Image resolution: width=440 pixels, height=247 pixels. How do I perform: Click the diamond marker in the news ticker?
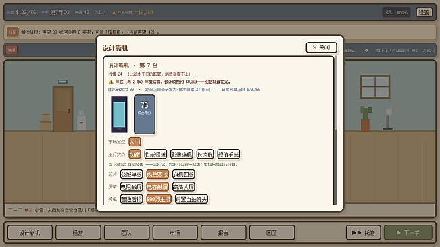point(366,50)
